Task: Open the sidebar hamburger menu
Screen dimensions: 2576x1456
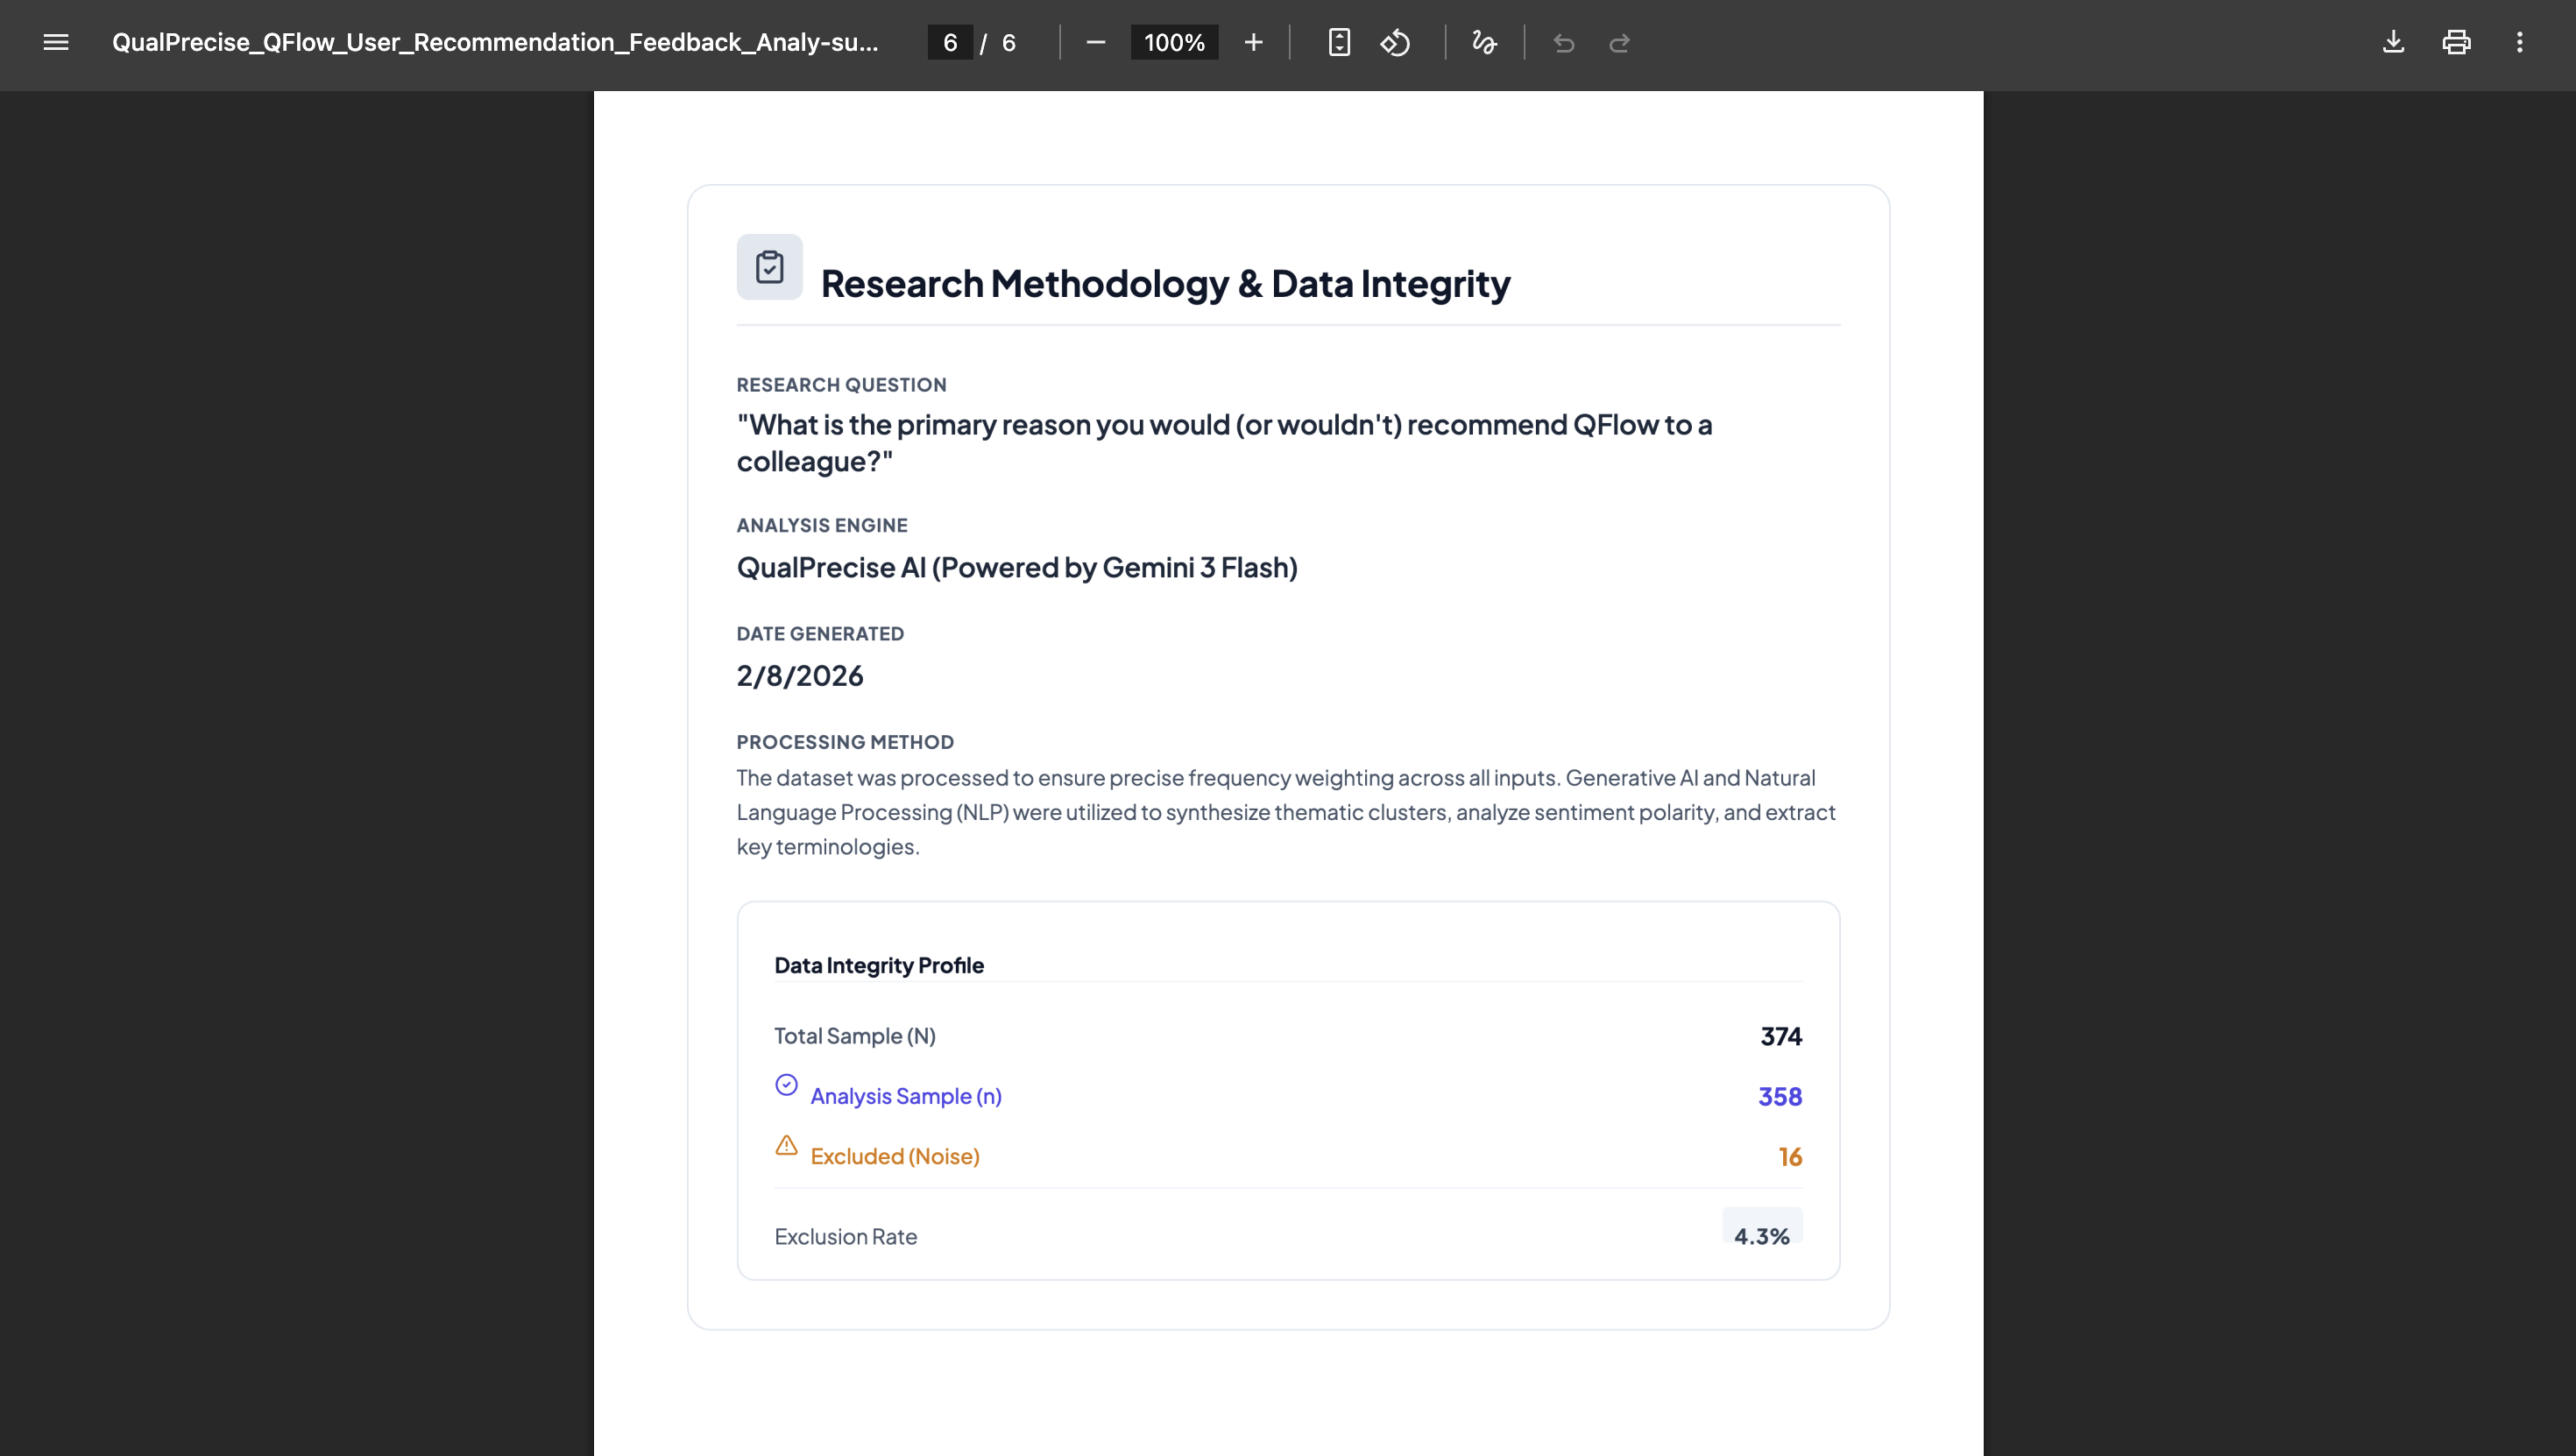Action: click(x=56, y=42)
